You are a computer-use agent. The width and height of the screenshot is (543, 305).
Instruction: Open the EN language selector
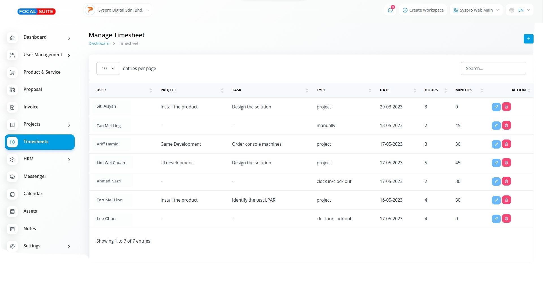[x=520, y=10]
